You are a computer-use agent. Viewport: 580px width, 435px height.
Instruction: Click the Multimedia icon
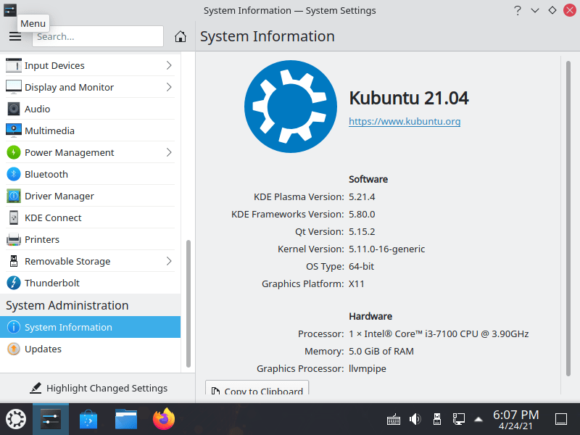tap(14, 130)
